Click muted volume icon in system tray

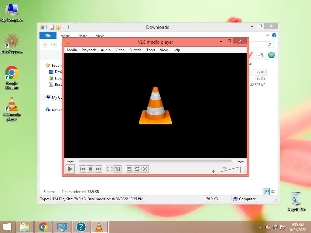[268, 227]
